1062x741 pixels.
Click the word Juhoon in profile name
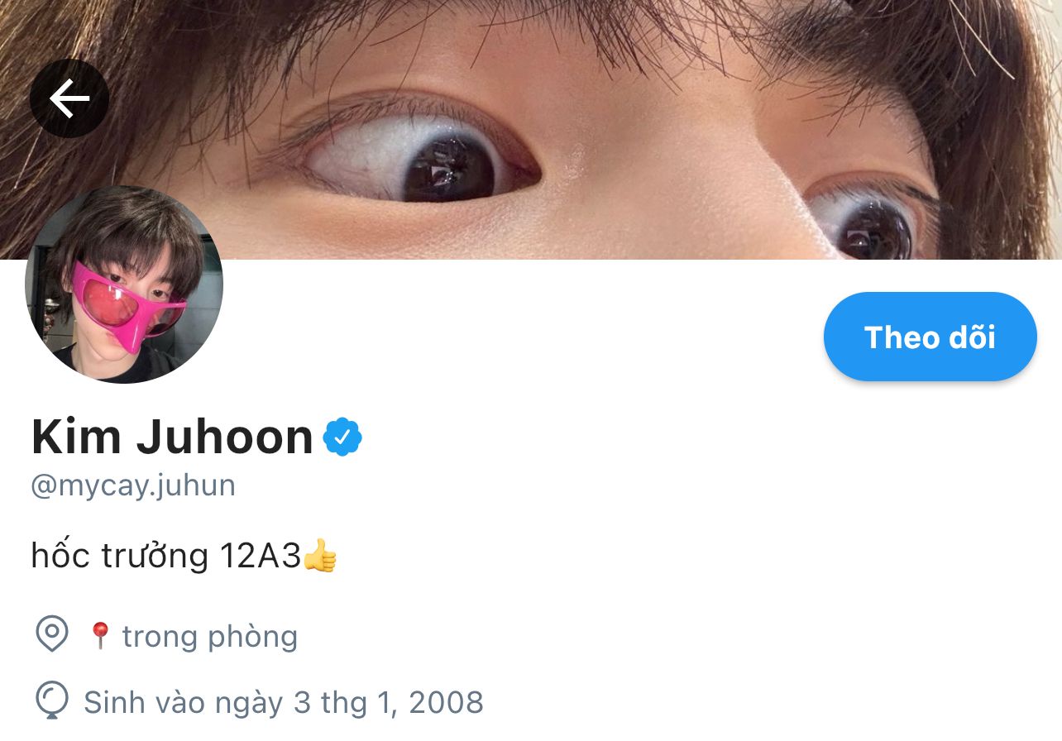tap(225, 437)
